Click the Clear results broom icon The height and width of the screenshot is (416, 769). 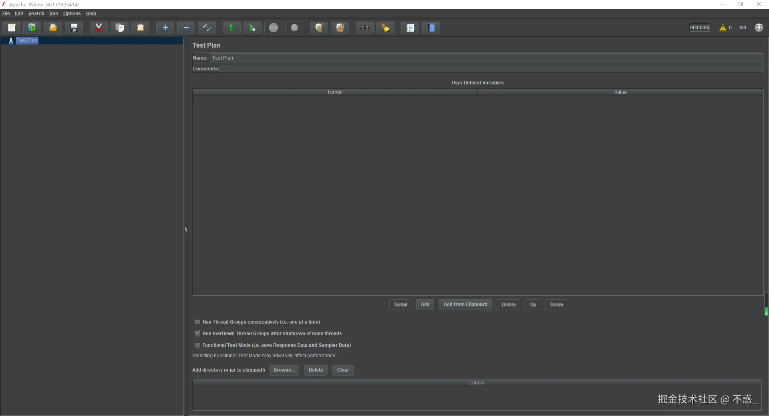pyautogui.click(x=319, y=28)
